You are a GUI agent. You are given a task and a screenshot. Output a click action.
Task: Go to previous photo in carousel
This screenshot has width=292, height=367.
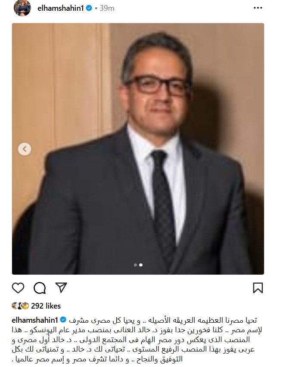click(x=25, y=149)
